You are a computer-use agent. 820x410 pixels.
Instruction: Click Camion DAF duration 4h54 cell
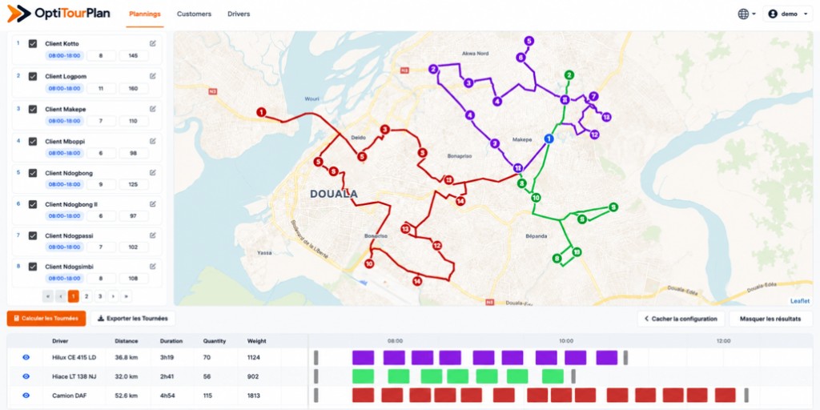(x=167, y=396)
